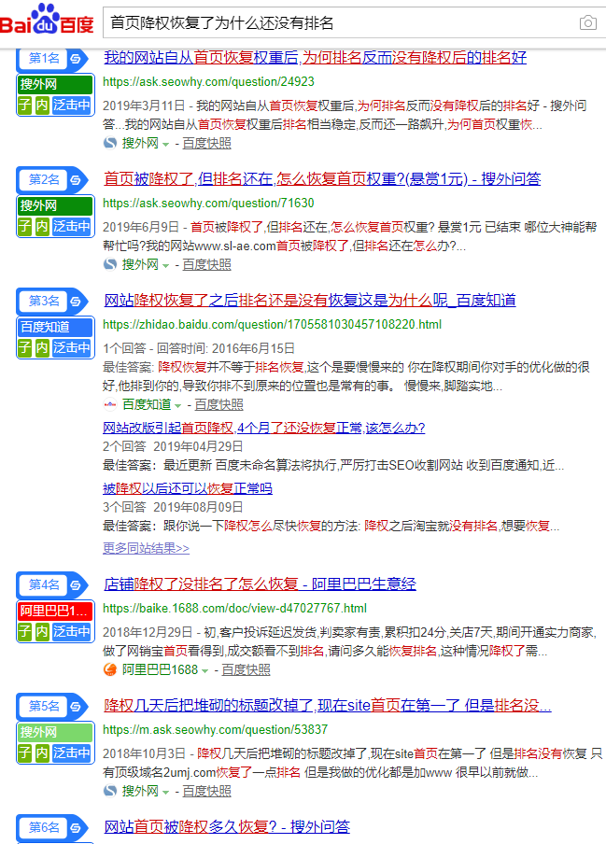
Task: Open result '网站降权恢复了之后排名还是没有恢复'
Action: (x=309, y=300)
